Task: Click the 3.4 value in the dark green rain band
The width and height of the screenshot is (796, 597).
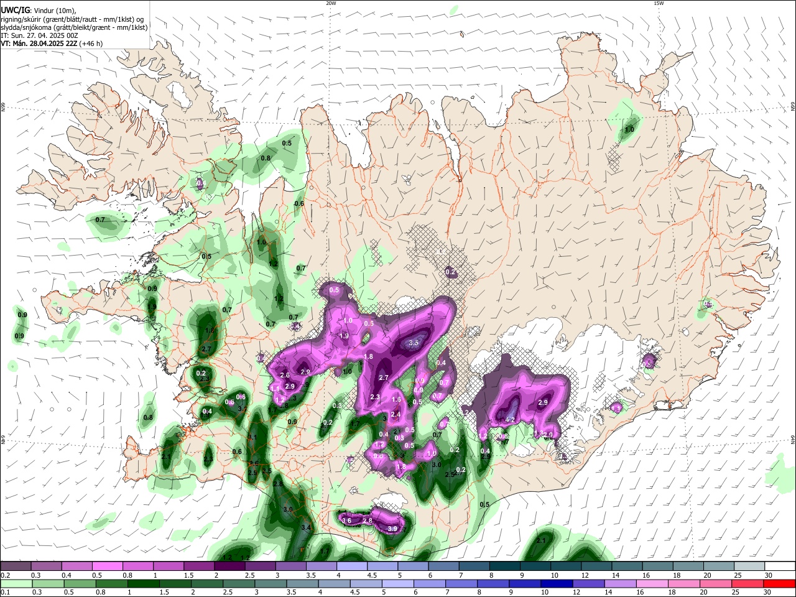Action: 306,527
